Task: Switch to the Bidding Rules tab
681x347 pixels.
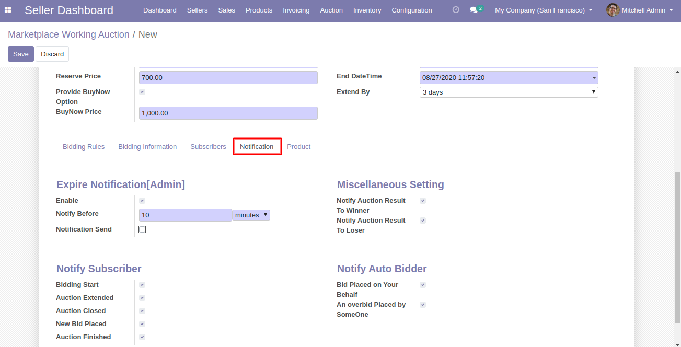Action: tap(84, 147)
